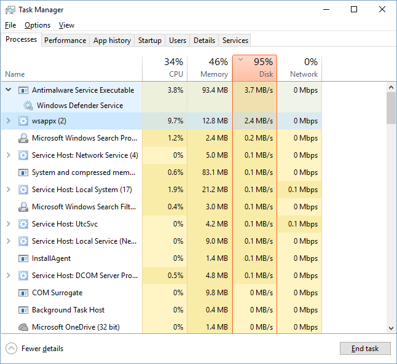Open the File menu
This screenshot has width=397, height=364.
[x=10, y=25]
